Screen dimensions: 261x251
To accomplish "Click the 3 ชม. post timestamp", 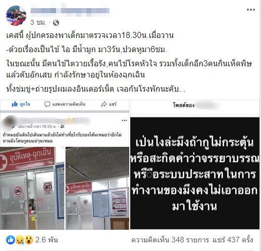I will click(x=38, y=22).
